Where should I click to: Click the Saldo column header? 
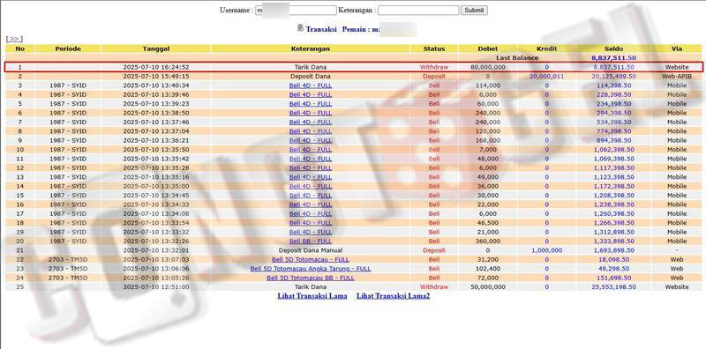pyautogui.click(x=613, y=48)
